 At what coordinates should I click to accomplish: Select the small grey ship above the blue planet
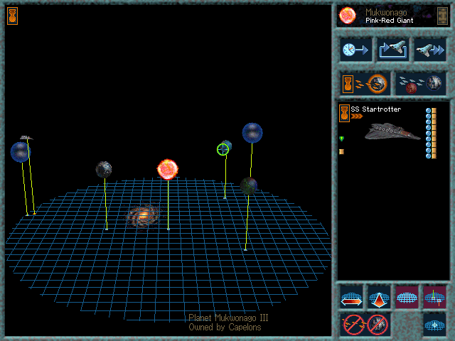point(26,137)
